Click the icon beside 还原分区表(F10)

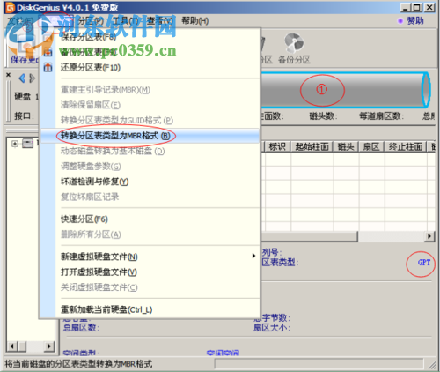tap(48, 68)
